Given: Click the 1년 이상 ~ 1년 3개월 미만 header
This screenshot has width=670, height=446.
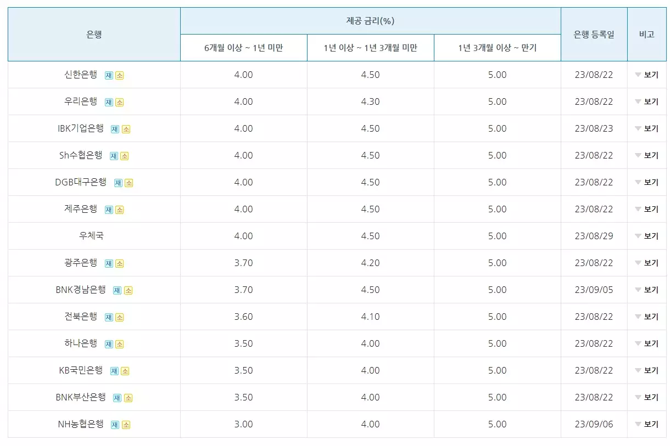Looking at the screenshot, I should point(371,48).
